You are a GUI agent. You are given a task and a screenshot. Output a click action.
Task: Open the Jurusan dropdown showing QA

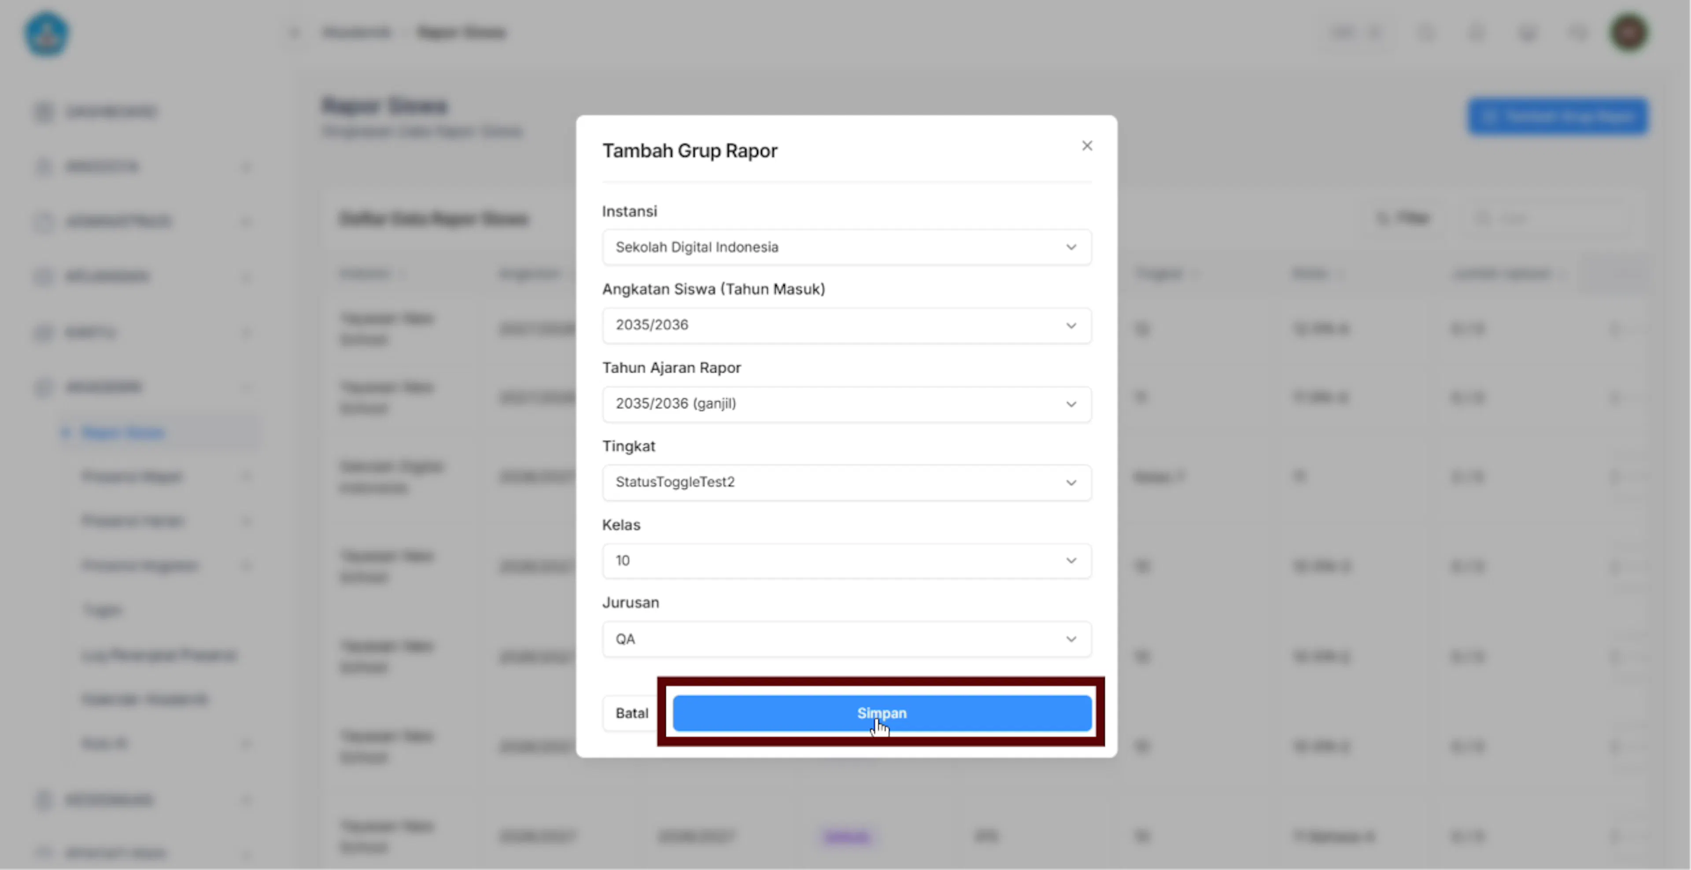pos(847,639)
